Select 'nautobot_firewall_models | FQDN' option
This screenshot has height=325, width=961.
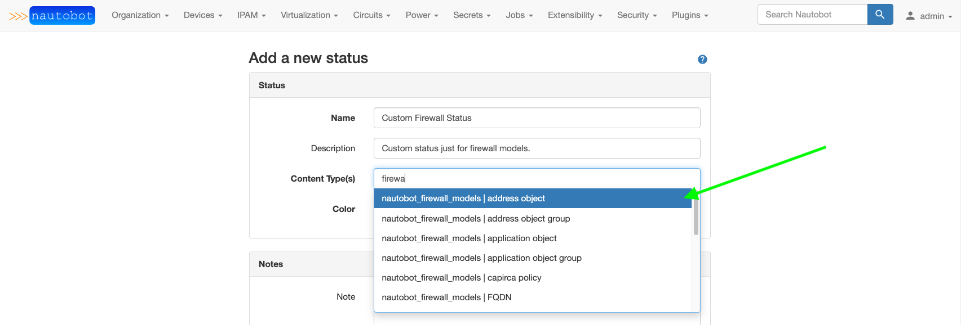click(x=533, y=297)
